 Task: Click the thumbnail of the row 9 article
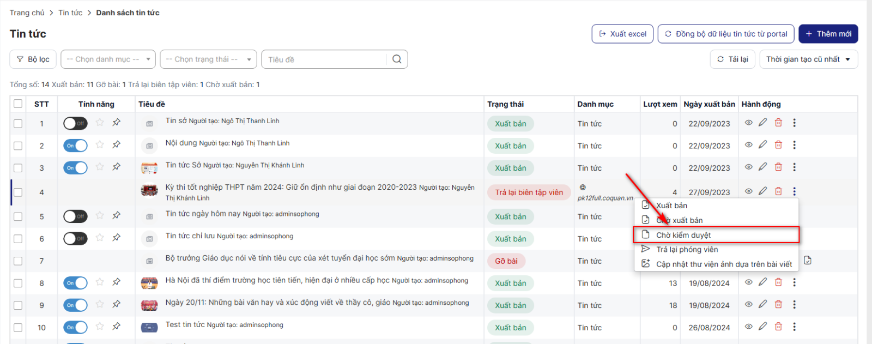tap(149, 305)
